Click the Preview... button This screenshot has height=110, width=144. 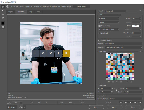(12, 107)
